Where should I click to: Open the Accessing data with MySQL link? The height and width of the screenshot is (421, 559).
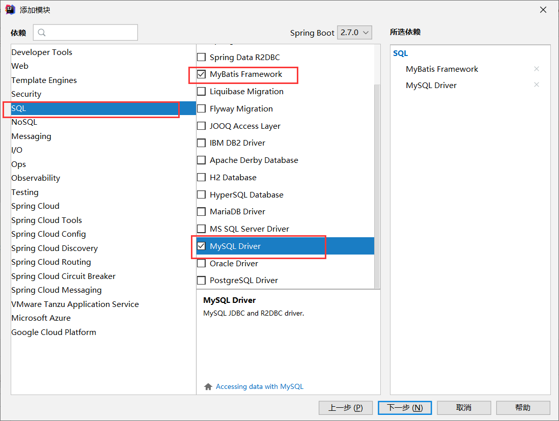pyautogui.click(x=260, y=387)
